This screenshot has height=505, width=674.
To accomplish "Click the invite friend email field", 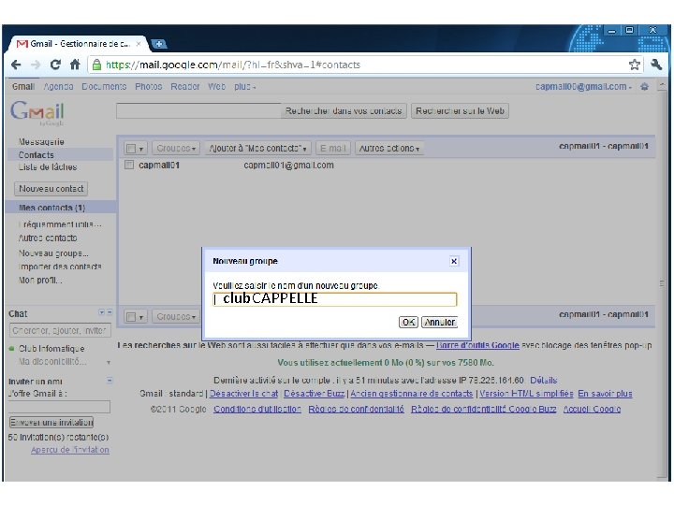I will (60, 407).
